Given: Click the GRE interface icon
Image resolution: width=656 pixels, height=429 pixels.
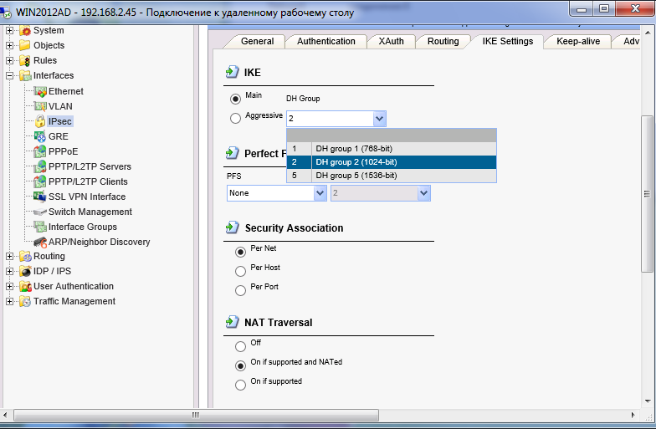Looking at the screenshot, I should [x=40, y=136].
